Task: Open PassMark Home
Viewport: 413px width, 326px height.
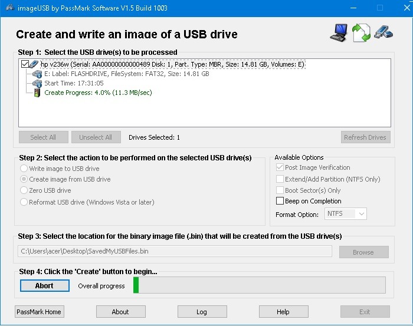Action: [x=40, y=312]
